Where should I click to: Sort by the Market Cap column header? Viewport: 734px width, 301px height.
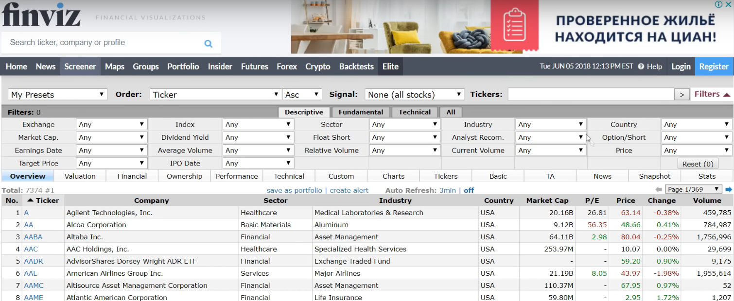pyautogui.click(x=547, y=201)
